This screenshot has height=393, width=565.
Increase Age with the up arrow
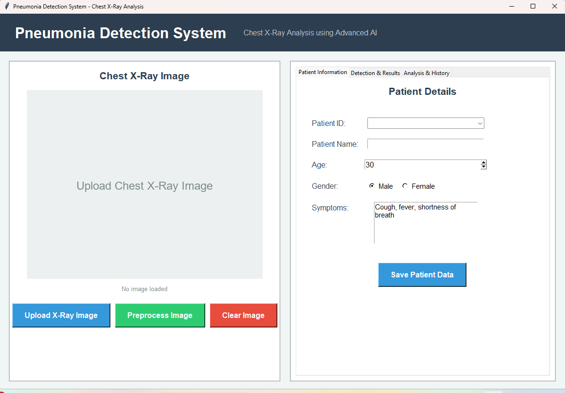coord(483,162)
